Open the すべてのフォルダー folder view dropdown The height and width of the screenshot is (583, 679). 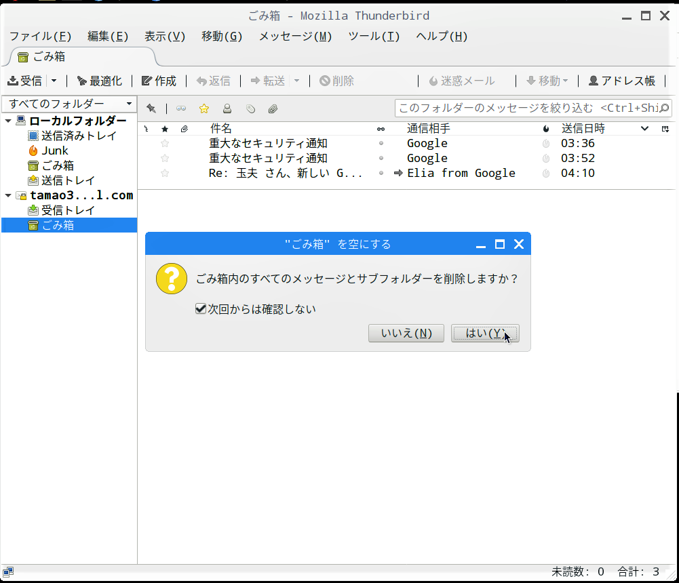tap(69, 104)
